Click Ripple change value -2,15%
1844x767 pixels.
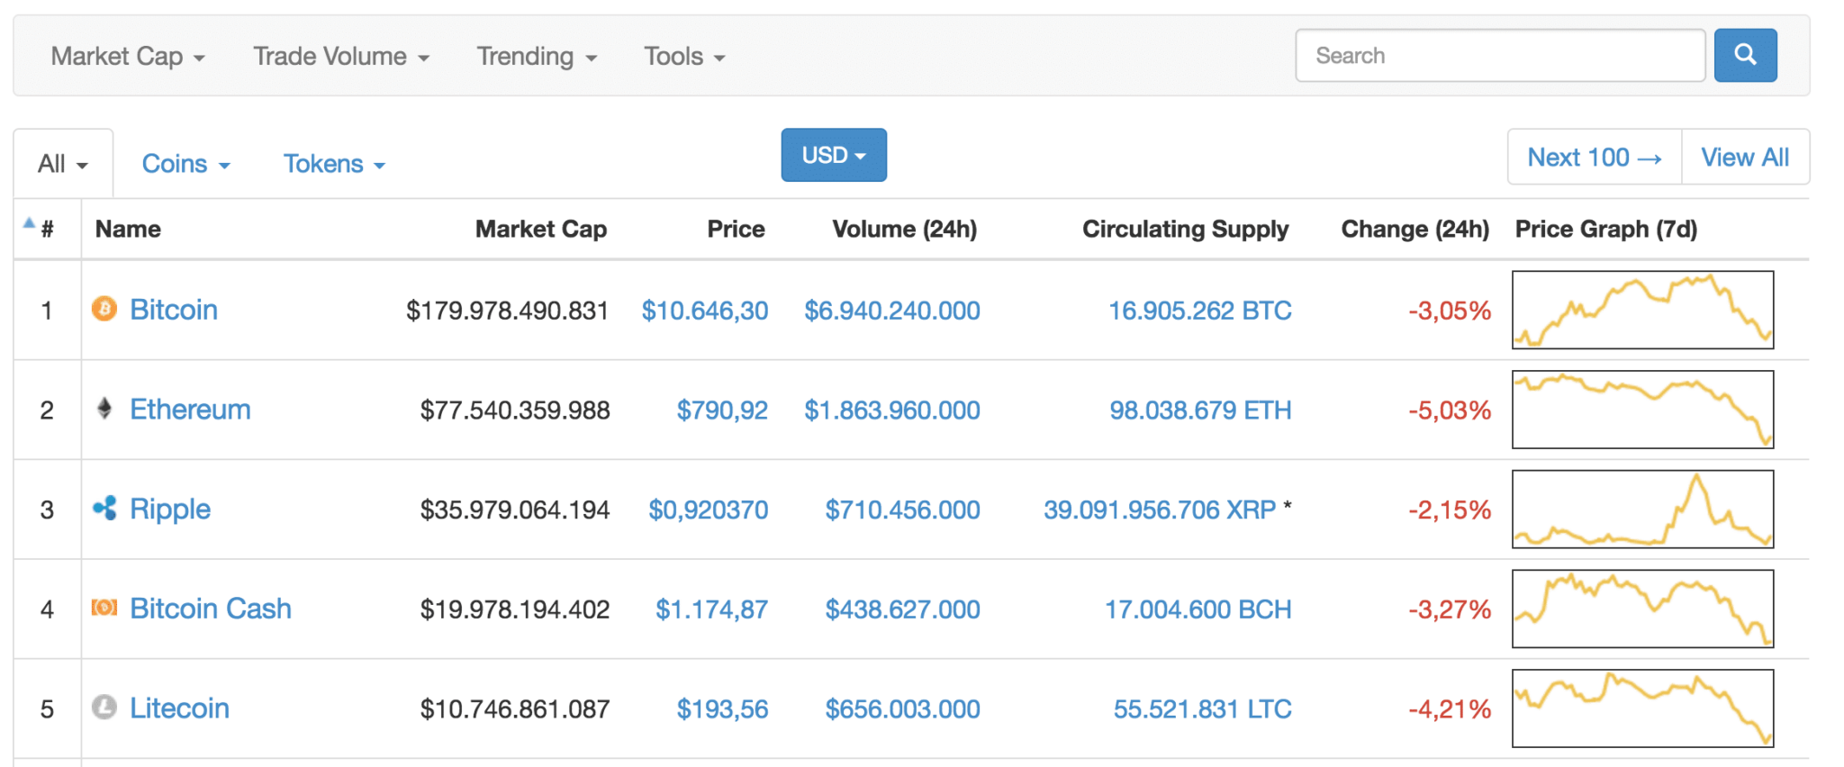click(1450, 510)
